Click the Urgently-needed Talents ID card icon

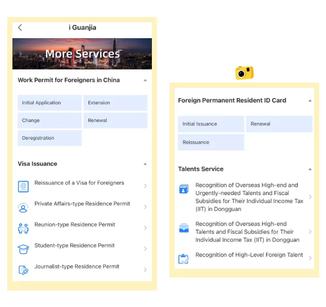pyautogui.click(x=184, y=189)
